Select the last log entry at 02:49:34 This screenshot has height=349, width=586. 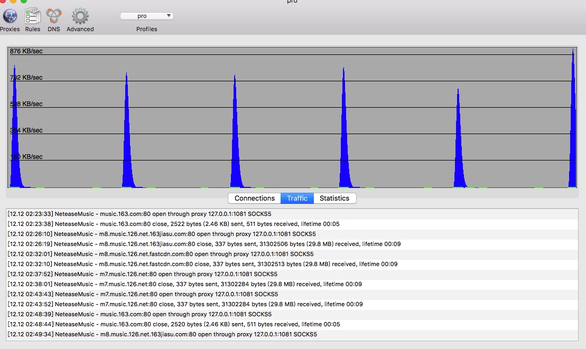[x=162, y=334]
